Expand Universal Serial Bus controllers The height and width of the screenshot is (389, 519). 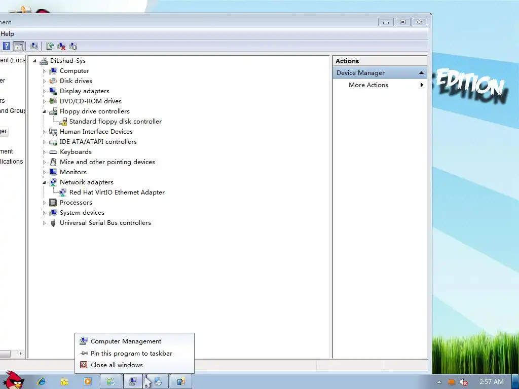[44, 223]
